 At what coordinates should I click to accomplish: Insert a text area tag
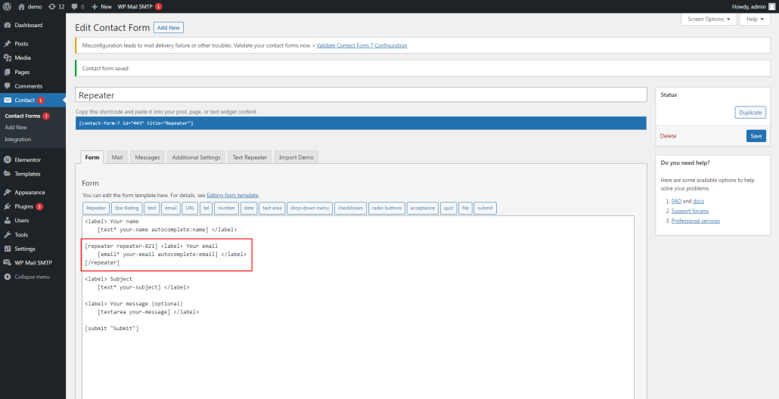coord(272,208)
